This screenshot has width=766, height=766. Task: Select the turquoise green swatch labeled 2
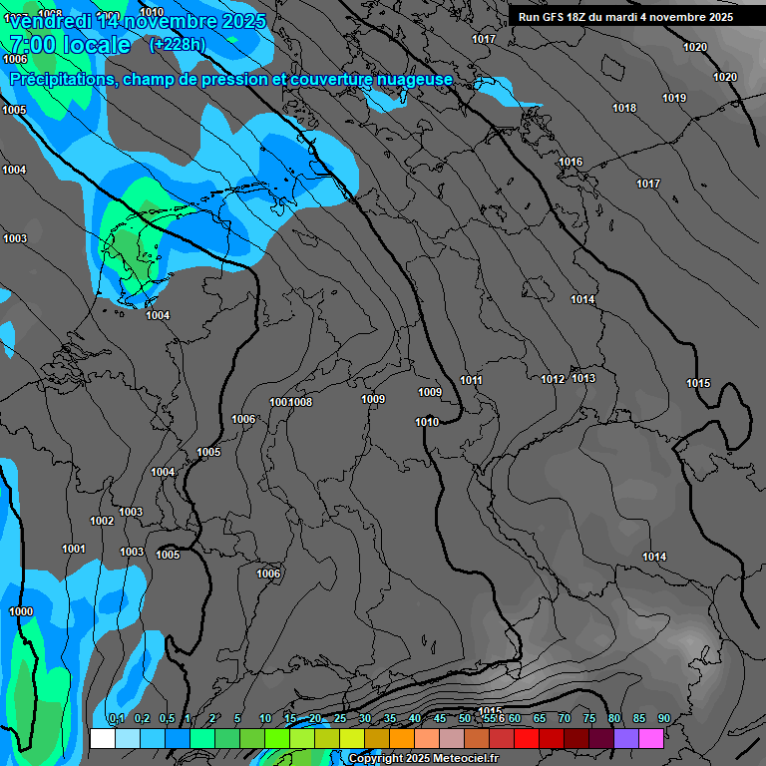coord(201,738)
